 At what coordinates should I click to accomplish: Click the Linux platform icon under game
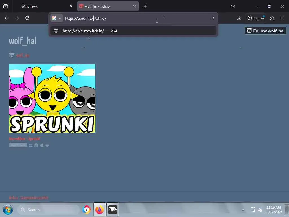point(36,145)
